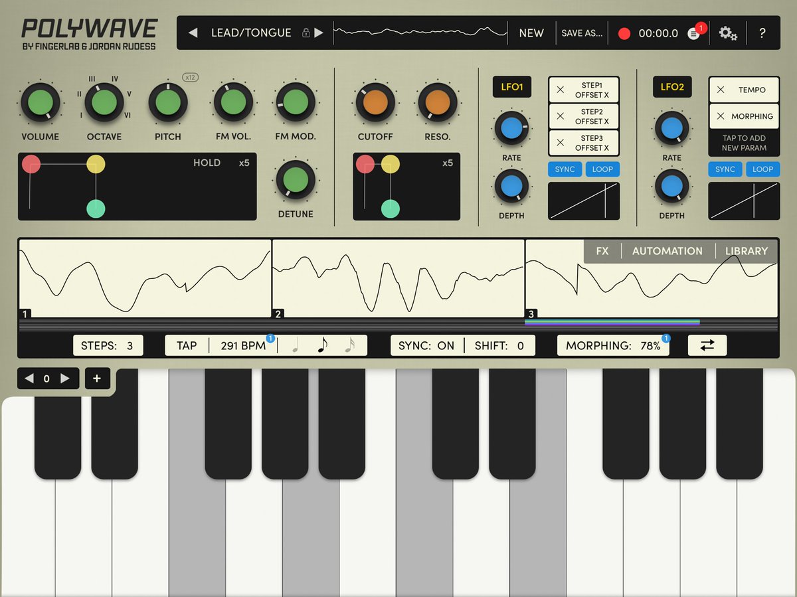Toggle LFO2 SYNC
Image resolution: width=797 pixels, height=597 pixels.
(725, 169)
